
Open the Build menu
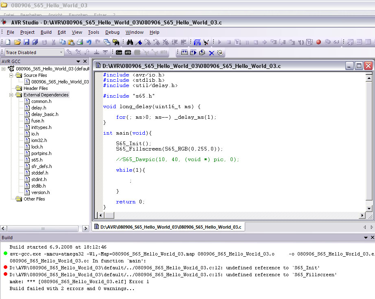(x=46, y=32)
